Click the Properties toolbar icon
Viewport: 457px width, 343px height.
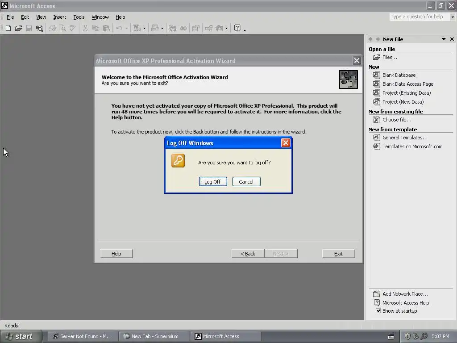click(196, 28)
